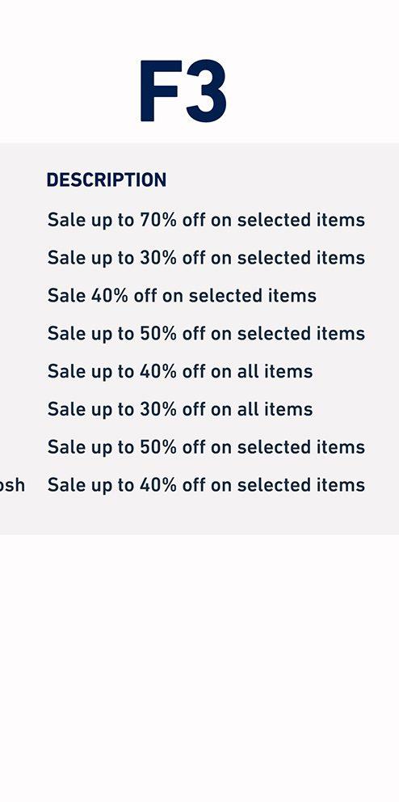This screenshot has width=399, height=802.
Task: Click the digit 3 in the heading
Action: tap(206, 91)
